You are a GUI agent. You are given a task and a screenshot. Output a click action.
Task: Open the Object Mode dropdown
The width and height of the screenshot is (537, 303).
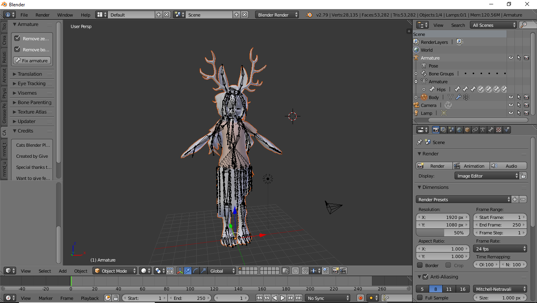(115, 271)
